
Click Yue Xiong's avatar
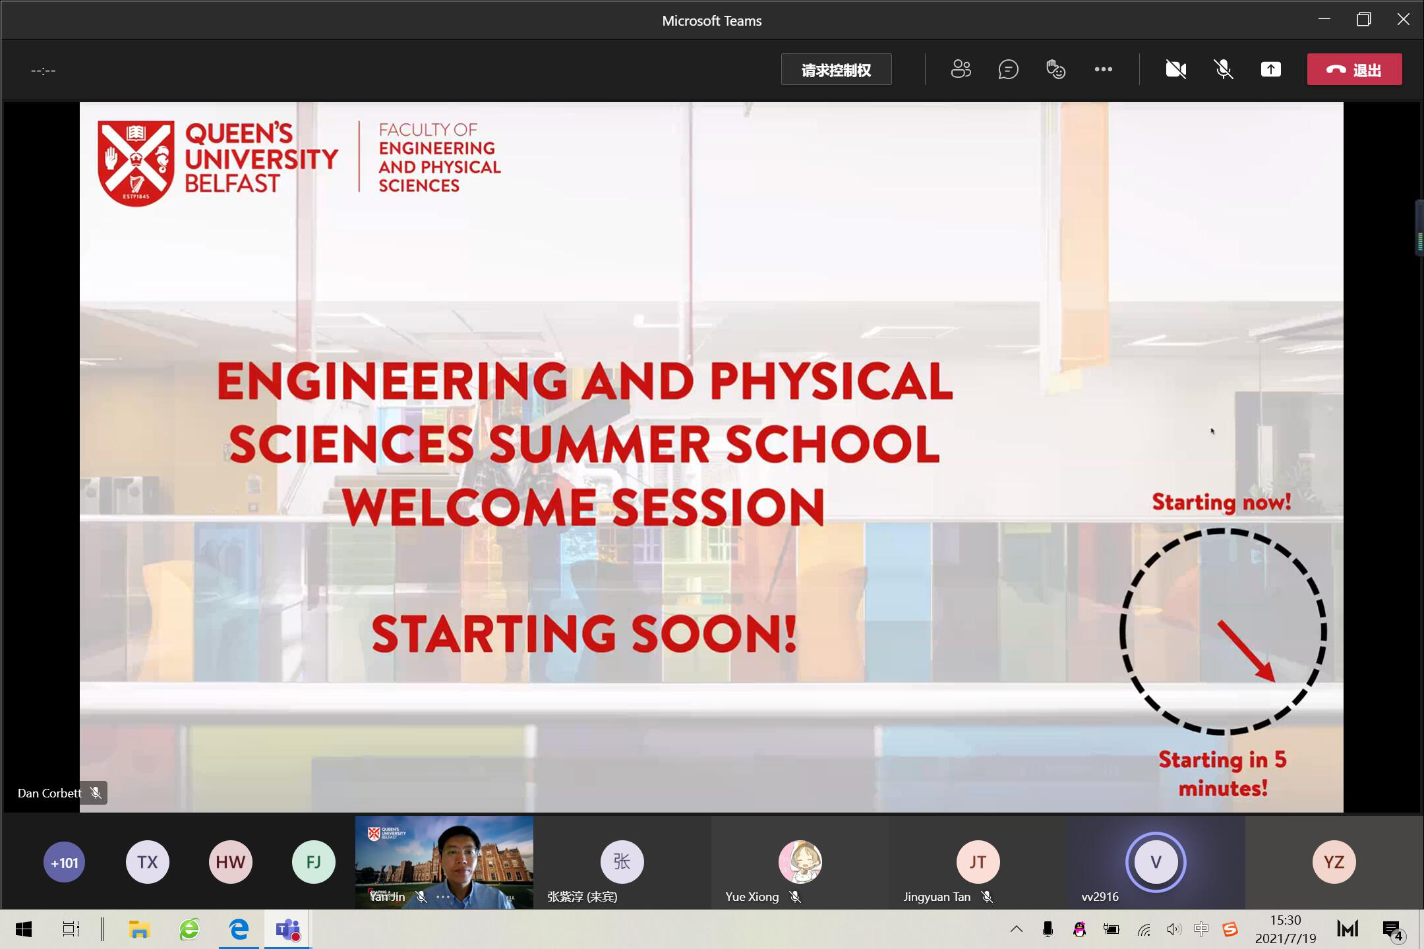tap(800, 861)
